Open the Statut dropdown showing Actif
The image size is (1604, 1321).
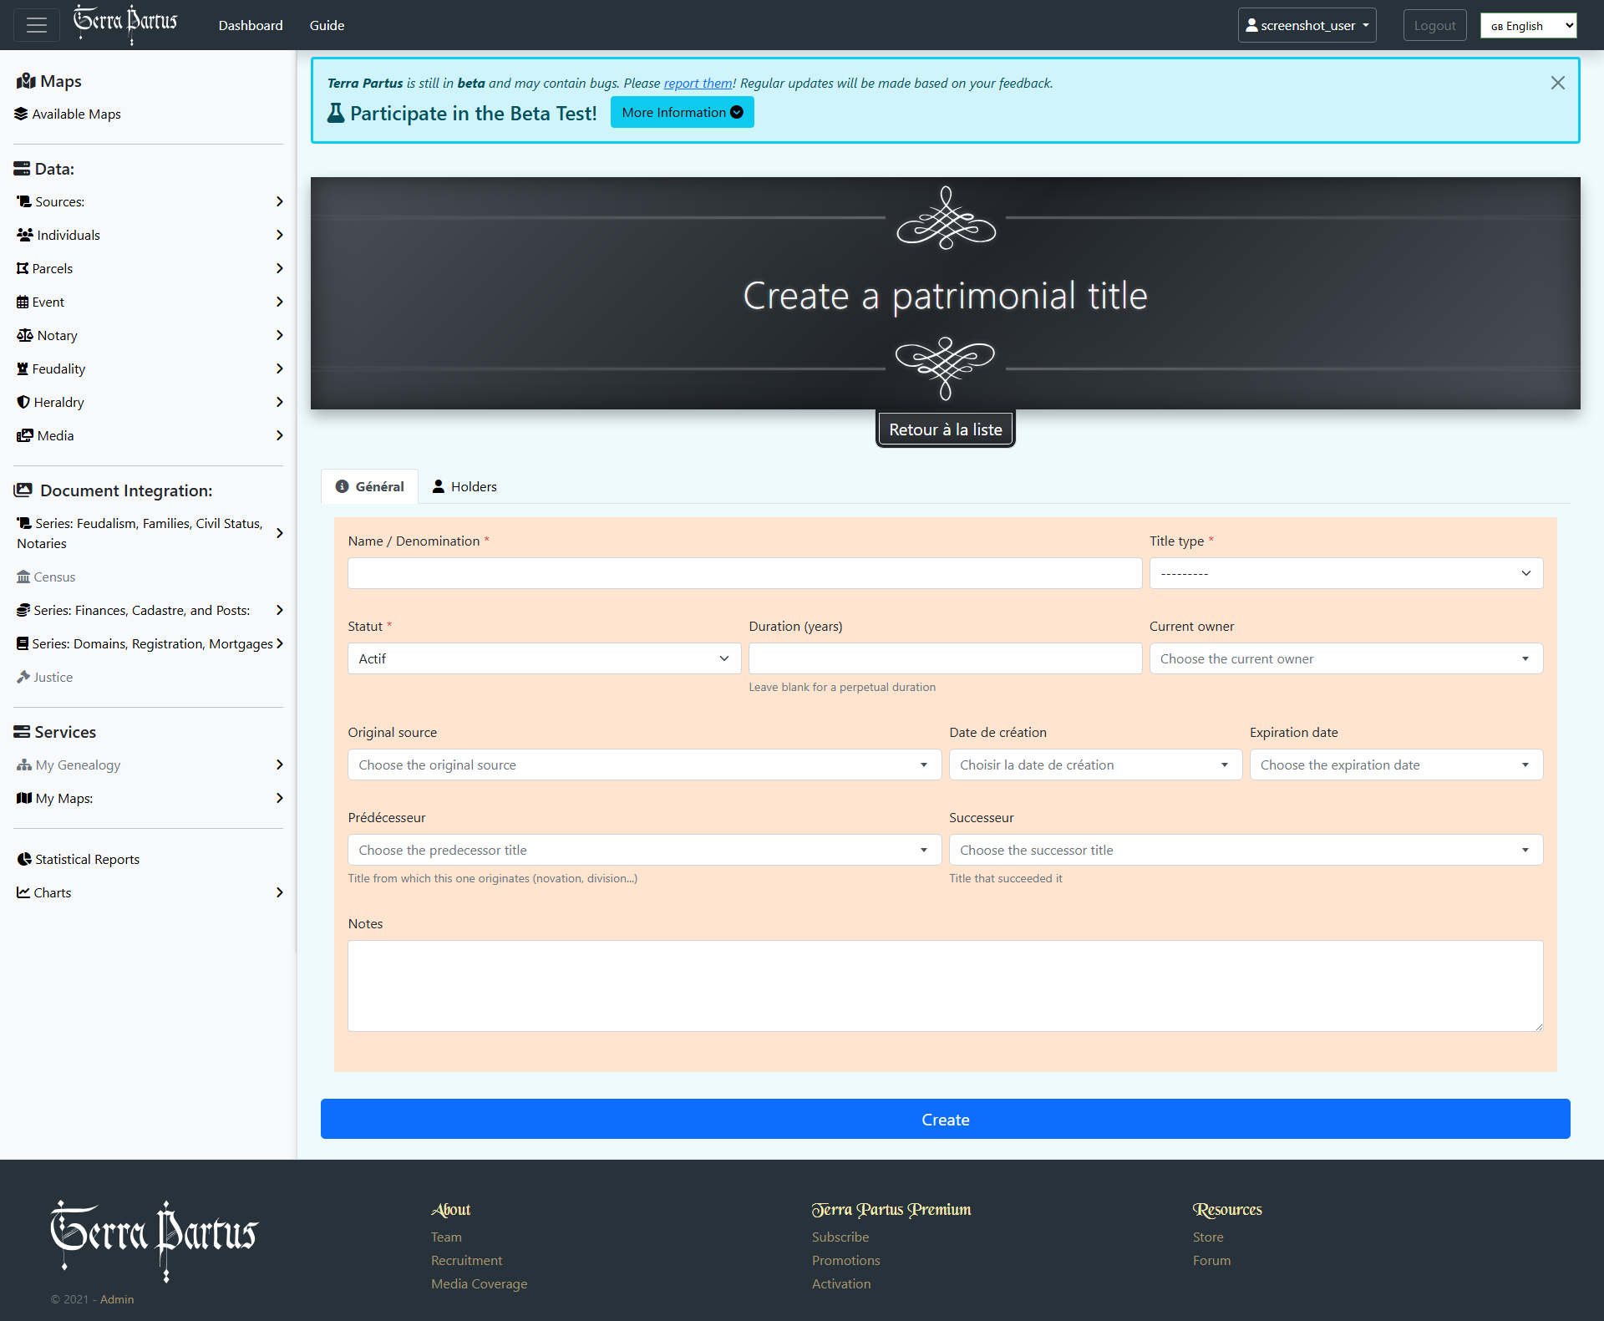(x=544, y=658)
